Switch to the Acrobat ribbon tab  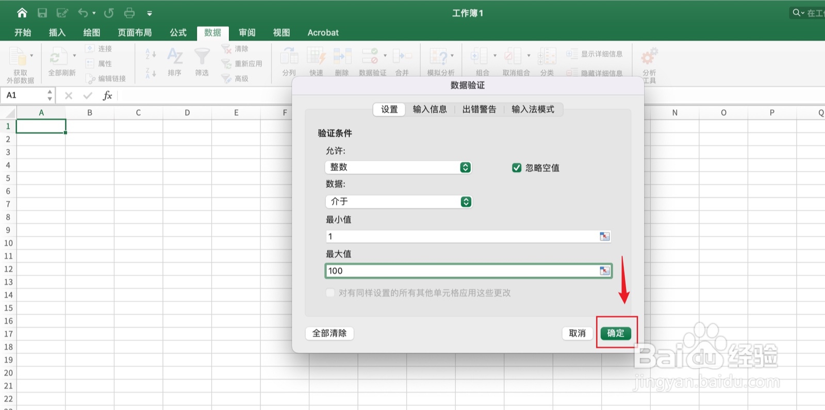pyautogui.click(x=323, y=32)
